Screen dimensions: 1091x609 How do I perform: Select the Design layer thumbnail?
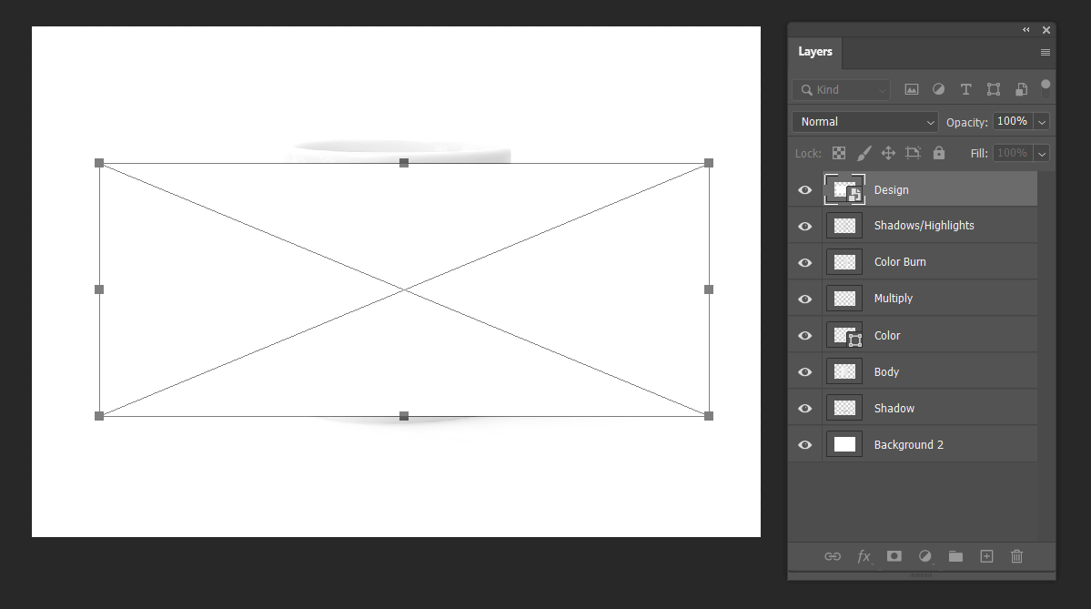(x=844, y=189)
